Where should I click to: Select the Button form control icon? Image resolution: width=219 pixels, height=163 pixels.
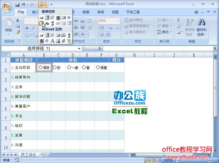point(41,18)
